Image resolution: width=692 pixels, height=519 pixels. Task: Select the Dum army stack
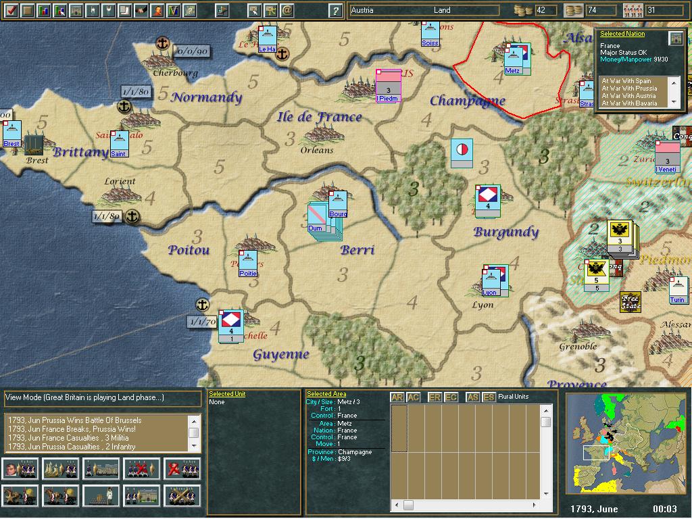point(318,217)
